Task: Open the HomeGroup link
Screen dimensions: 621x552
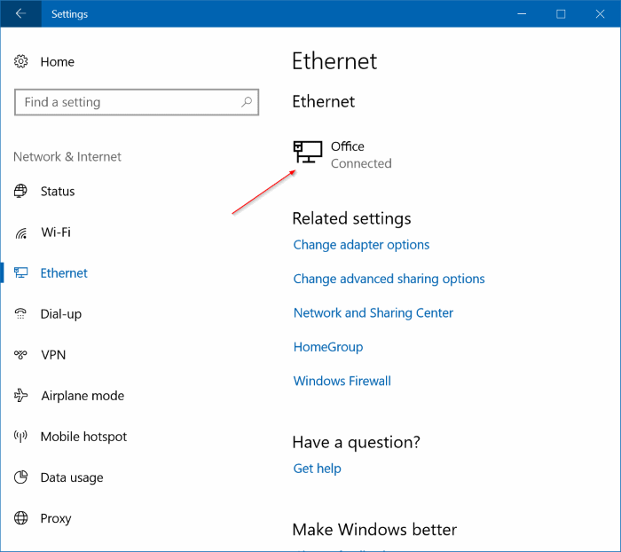Action: [328, 347]
